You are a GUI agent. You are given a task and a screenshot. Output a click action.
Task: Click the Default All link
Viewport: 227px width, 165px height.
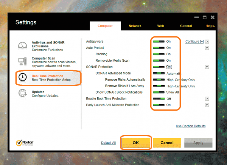click(109, 143)
